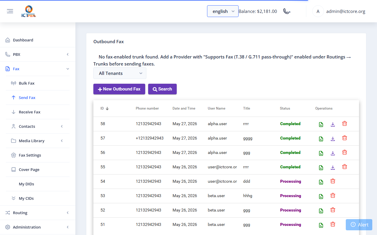Click Phone number column header
377x235 pixels.
[x=147, y=108]
